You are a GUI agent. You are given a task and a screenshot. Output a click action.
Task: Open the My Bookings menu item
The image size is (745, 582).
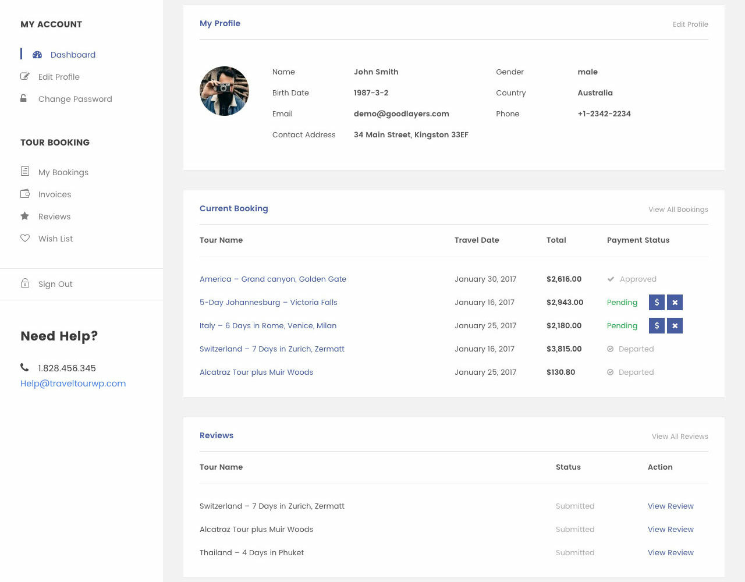(63, 172)
